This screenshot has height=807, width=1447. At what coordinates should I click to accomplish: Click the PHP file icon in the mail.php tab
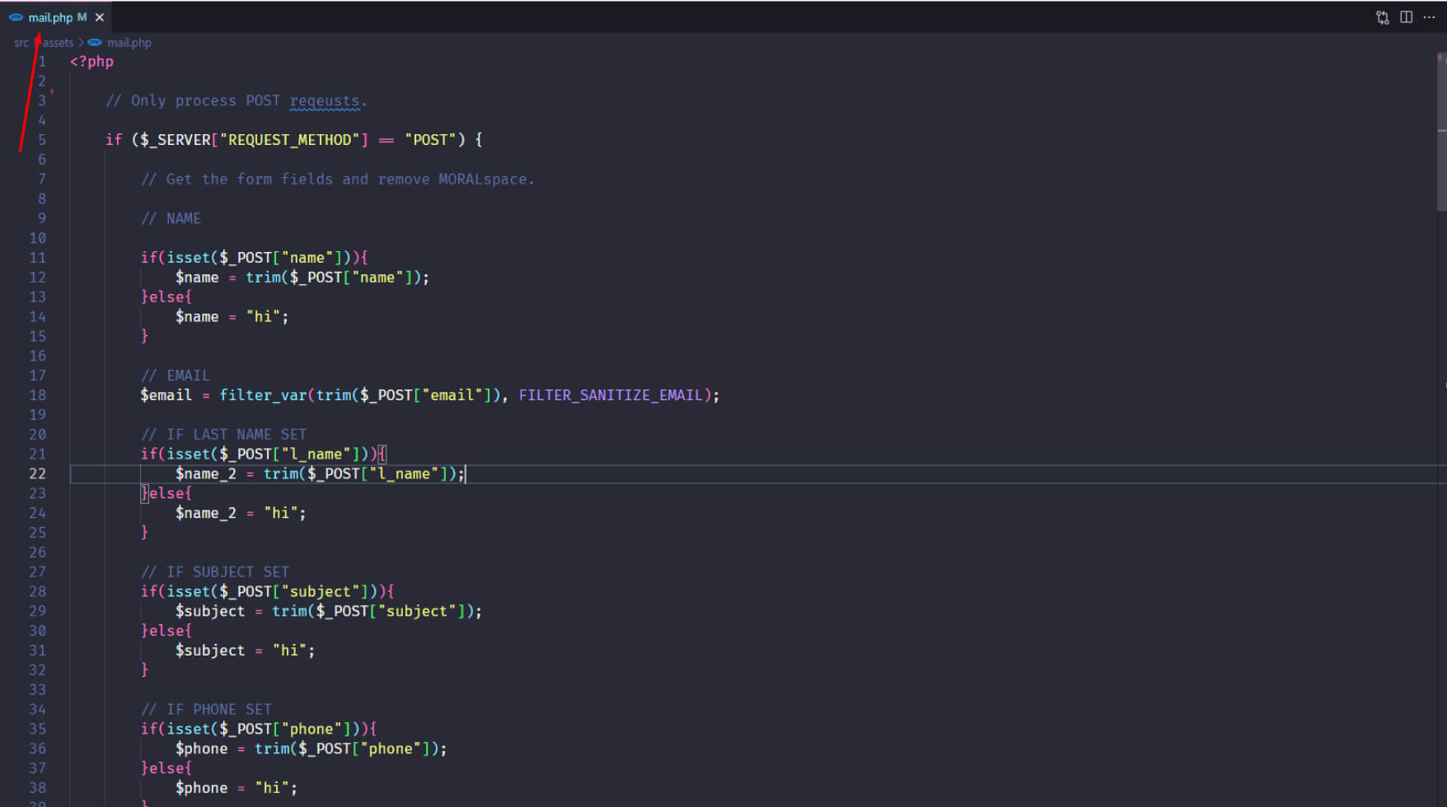coord(16,17)
